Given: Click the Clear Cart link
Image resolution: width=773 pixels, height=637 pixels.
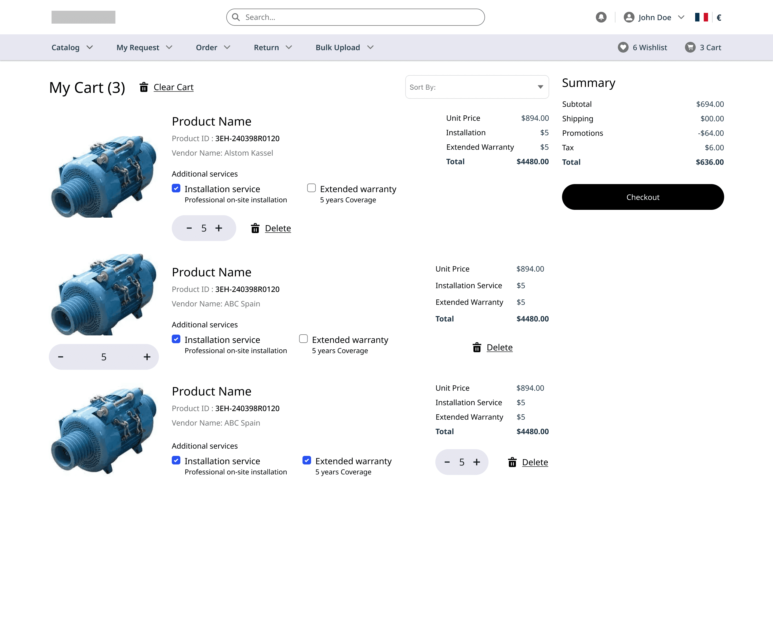Looking at the screenshot, I should [173, 87].
